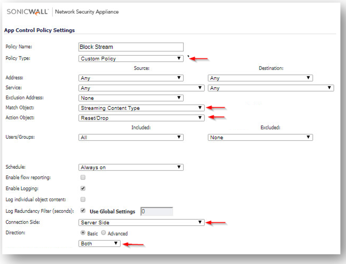Open the Action Object dropdown
This screenshot has width=346, height=264.
(141, 118)
